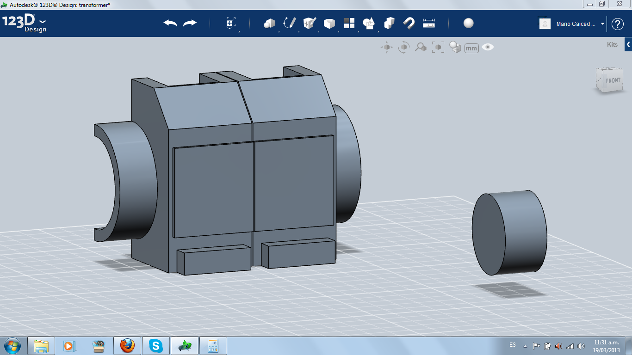Open the Transform tool
This screenshot has height=355, width=632.
[x=230, y=23]
